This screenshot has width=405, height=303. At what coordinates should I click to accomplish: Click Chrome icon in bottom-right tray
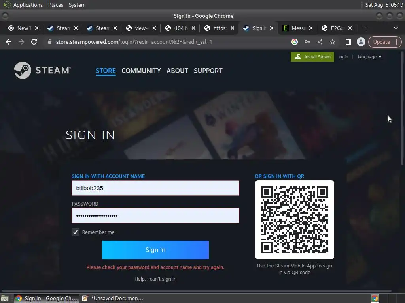375,298
